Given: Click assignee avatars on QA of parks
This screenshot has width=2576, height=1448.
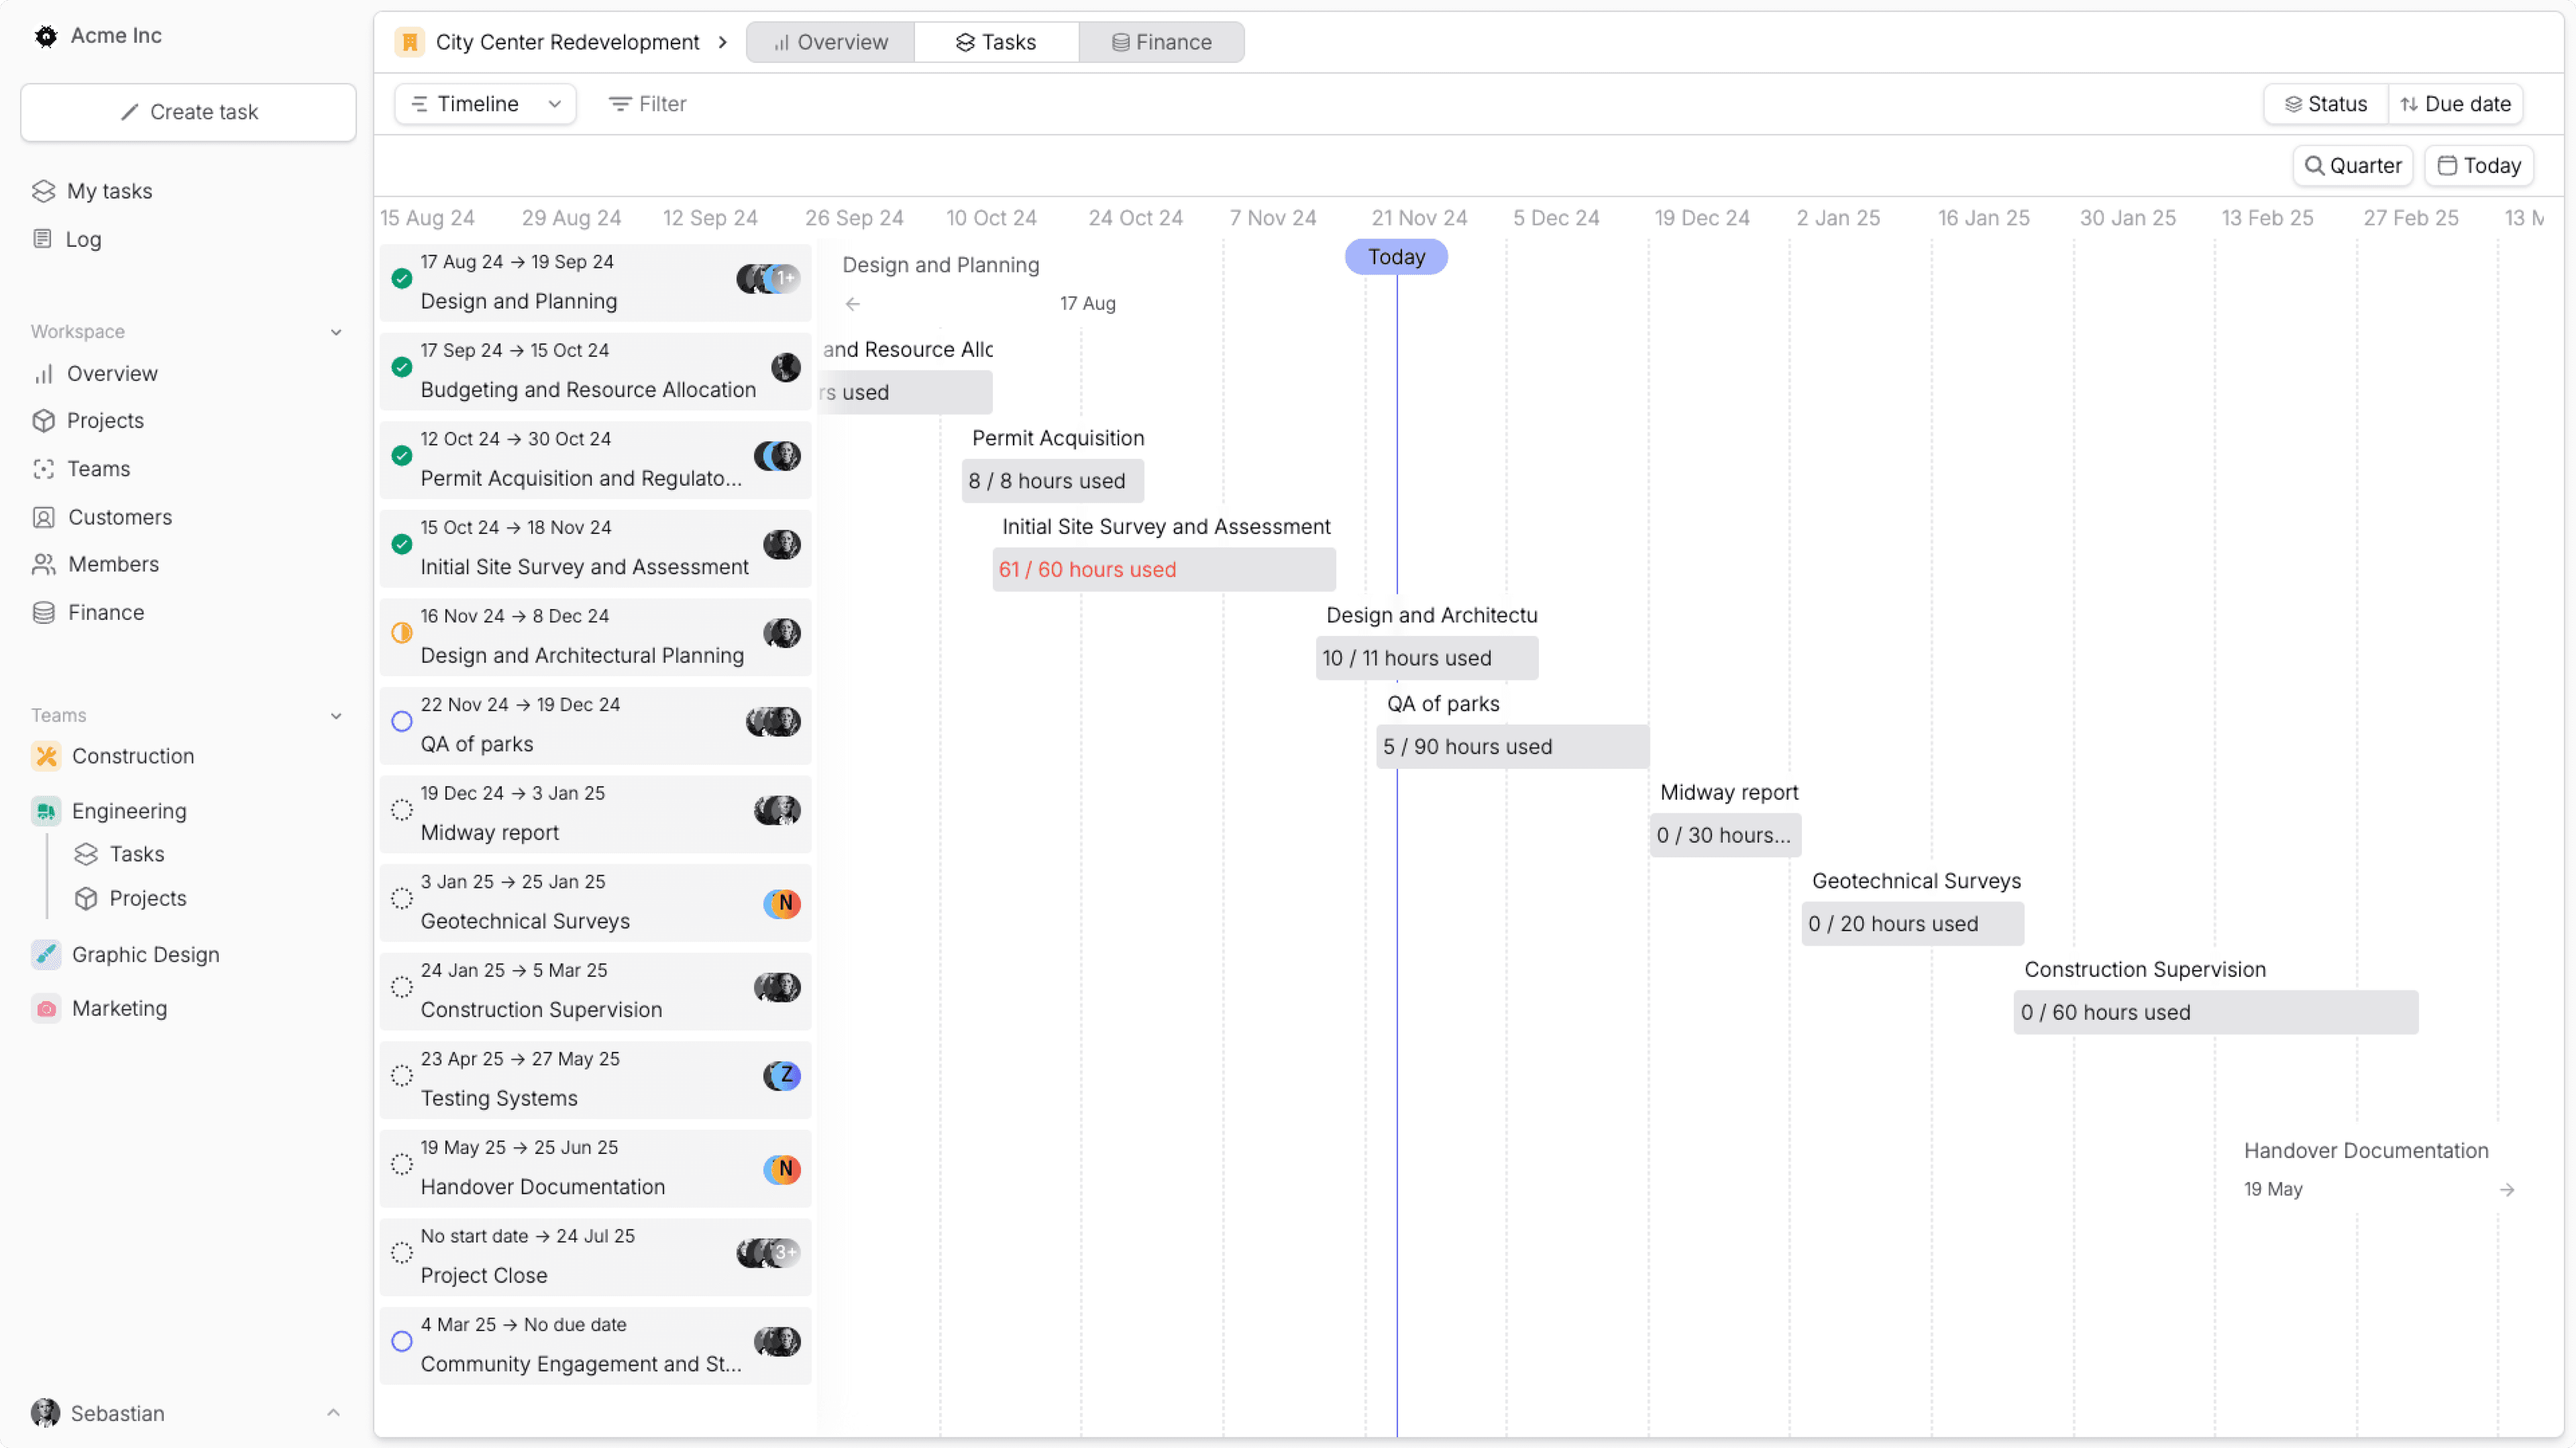Looking at the screenshot, I should click(x=774, y=722).
